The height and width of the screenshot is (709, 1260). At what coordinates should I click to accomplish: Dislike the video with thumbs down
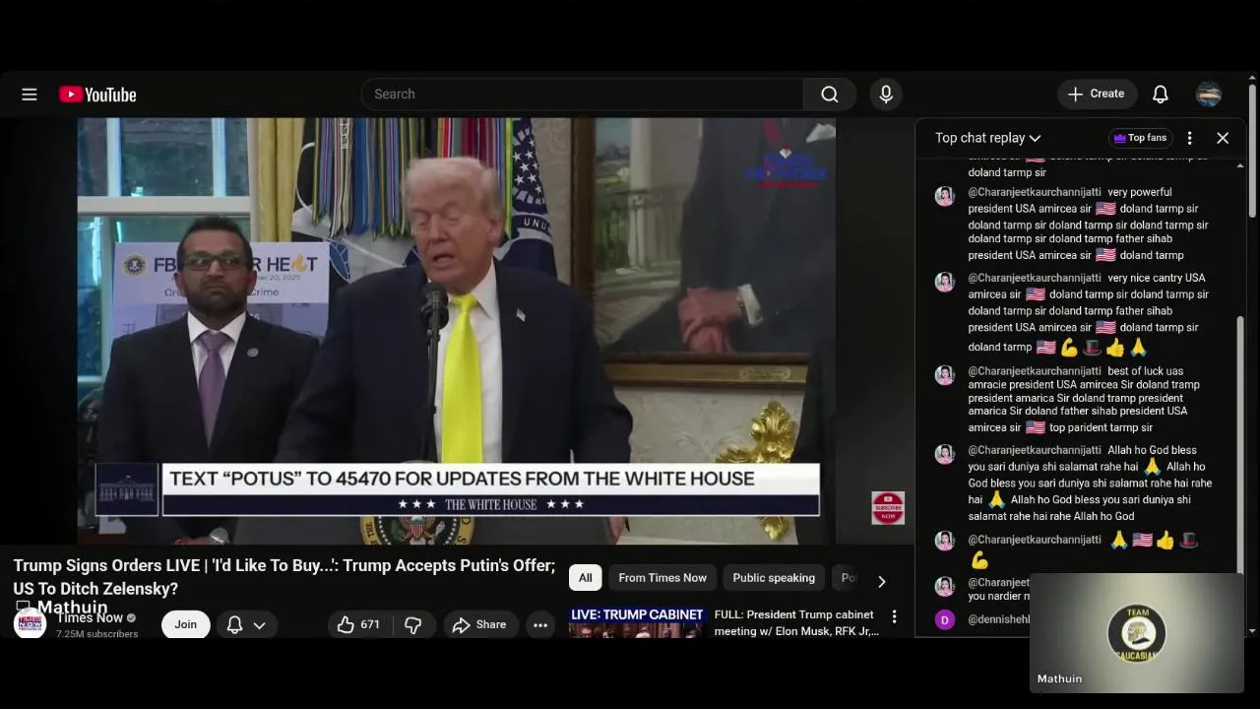pos(413,624)
